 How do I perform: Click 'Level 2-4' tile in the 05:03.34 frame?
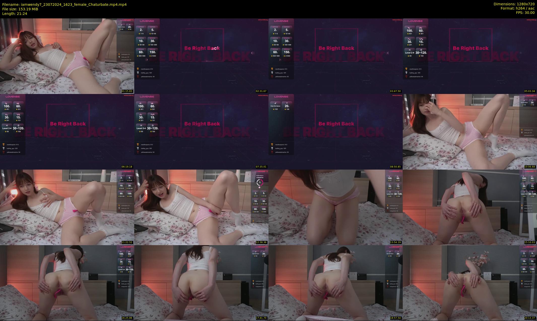(410, 53)
